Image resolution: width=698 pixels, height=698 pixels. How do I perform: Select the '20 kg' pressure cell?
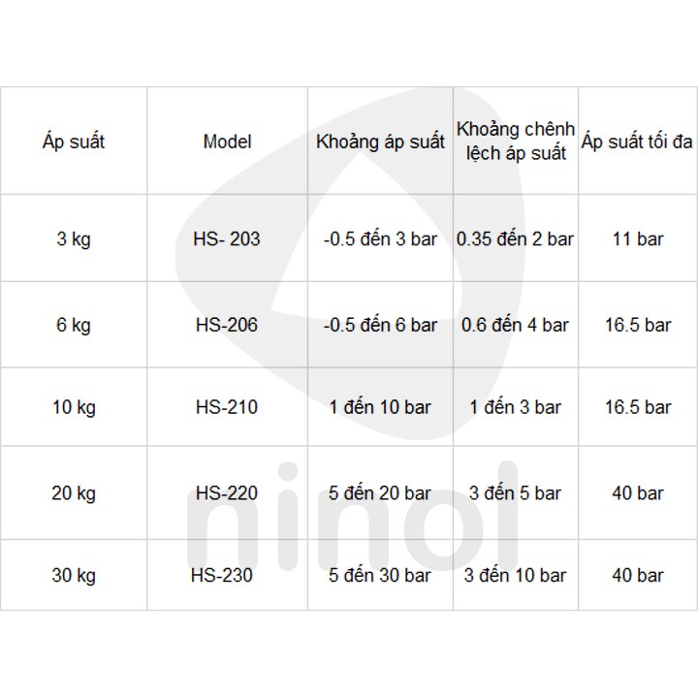(x=74, y=492)
